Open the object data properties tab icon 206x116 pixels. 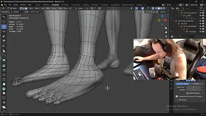coord(171,84)
